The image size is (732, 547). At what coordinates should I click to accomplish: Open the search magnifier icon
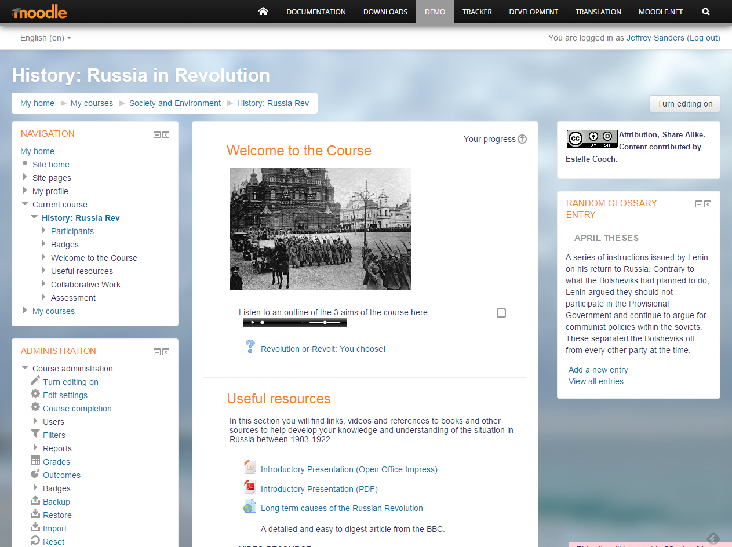705,12
